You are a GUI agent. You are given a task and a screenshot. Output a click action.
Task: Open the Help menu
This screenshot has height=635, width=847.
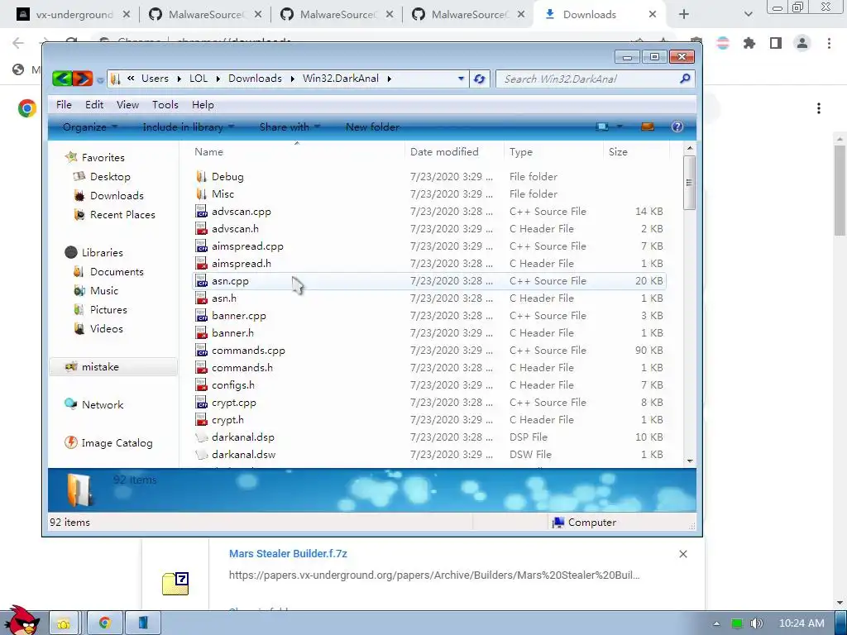coord(203,105)
